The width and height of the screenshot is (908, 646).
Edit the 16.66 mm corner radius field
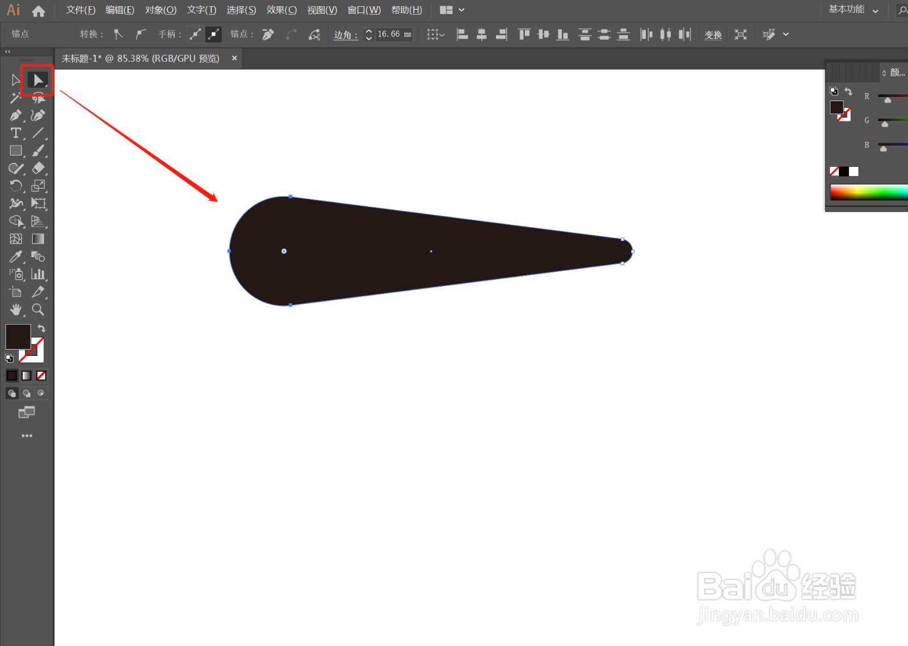pyautogui.click(x=394, y=34)
